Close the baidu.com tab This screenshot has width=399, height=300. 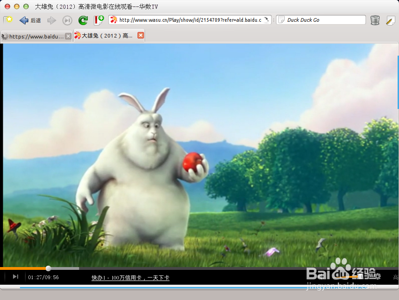[x=68, y=36]
